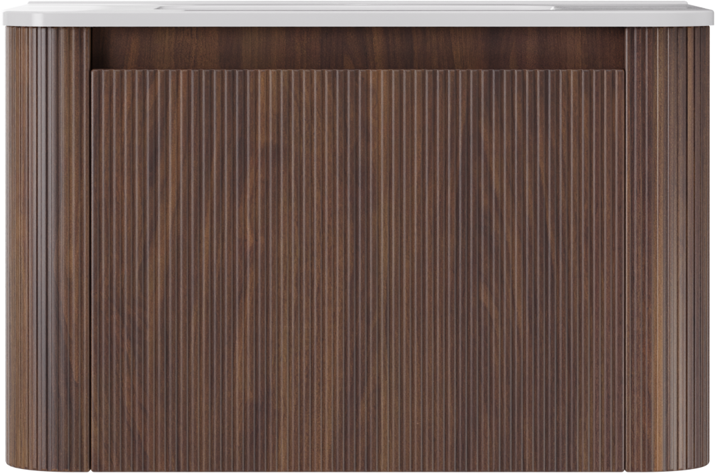Click the gap between drawer and right panel
The height and width of the screenshot is (473, 715).
[x=625, y=267]
